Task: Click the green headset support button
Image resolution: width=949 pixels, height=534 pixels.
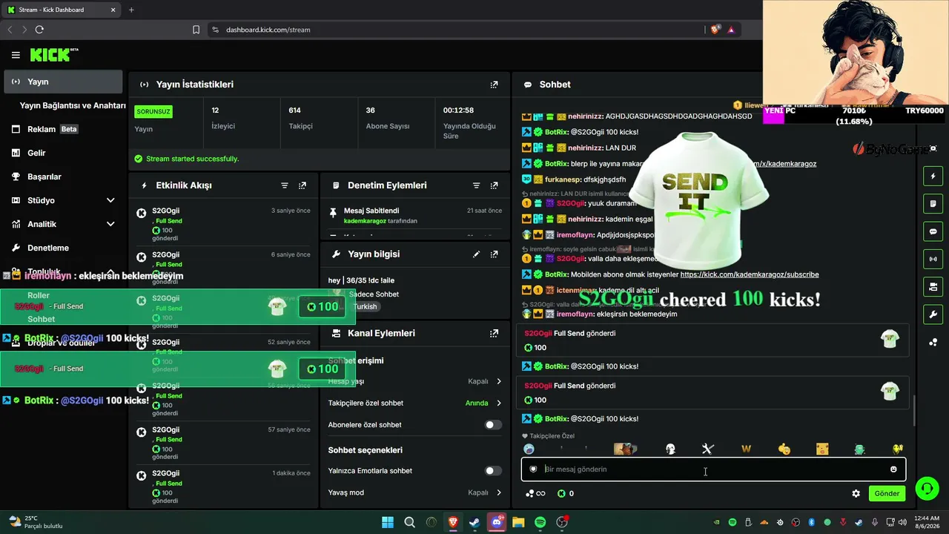Action: pos(927,488)
